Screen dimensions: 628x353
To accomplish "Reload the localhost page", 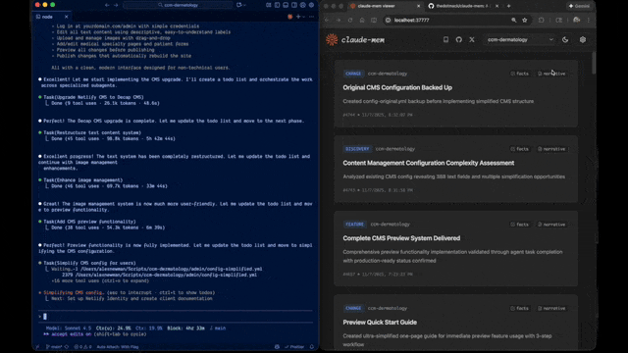I will pos(350,20).
